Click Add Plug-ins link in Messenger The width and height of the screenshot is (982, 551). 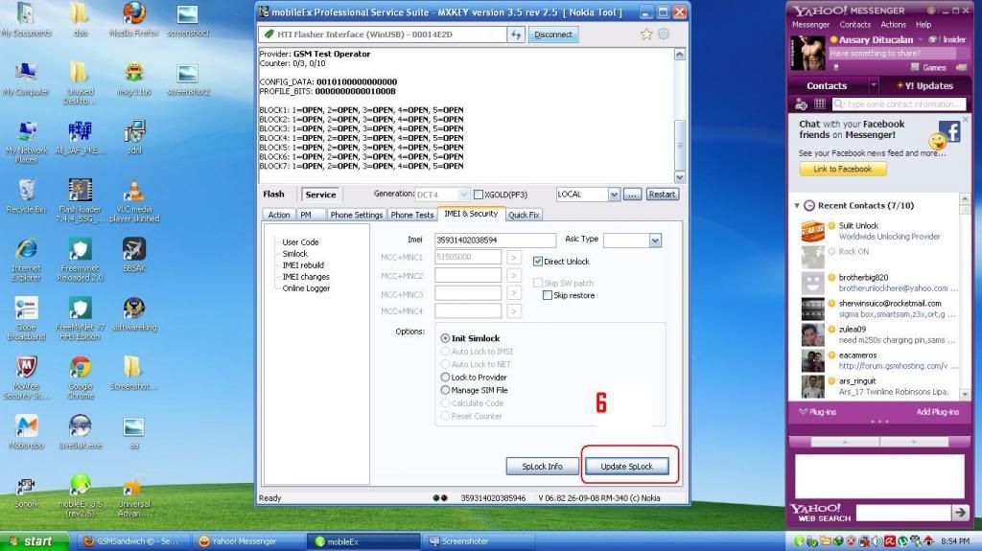tap(938, 411)
